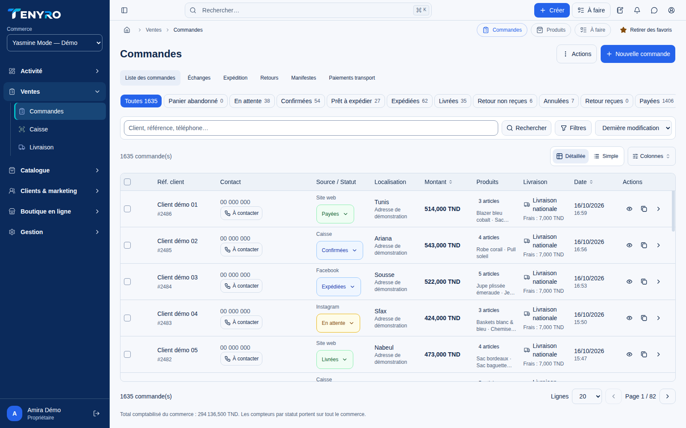This screenshot has width=686, height=428.
Task: Open Caisse in the sidebar
Action: pos(60,129)
